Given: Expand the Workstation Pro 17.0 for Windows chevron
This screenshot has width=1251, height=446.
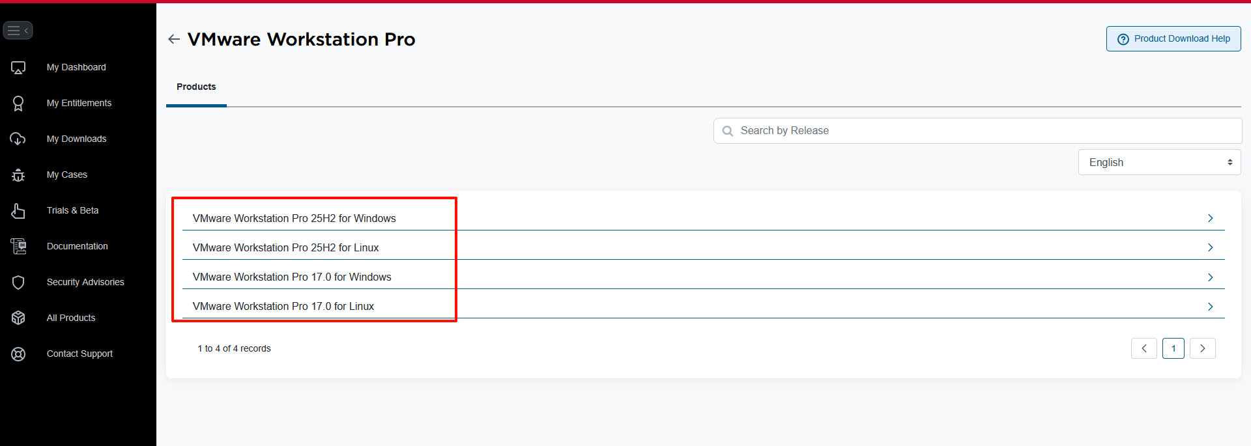Looking at the screenshot, I should pyautogui.click(x=1210, y=277).
